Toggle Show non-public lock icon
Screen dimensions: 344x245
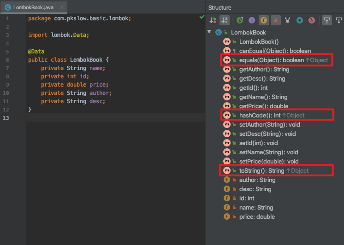coord(276,20)
